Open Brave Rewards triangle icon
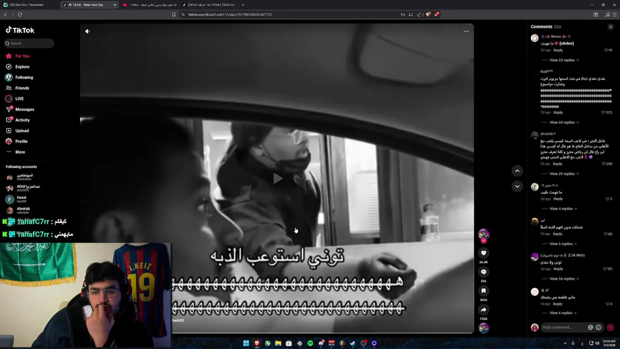Screen dimensions: 620x349 (436, 15)
